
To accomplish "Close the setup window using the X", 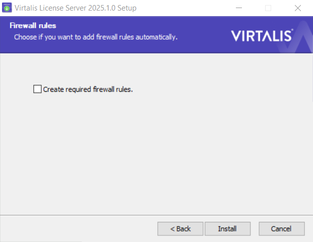I will 298,8.
